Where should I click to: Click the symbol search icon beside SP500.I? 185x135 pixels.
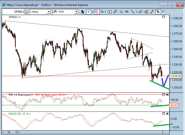tap(26, 12)
